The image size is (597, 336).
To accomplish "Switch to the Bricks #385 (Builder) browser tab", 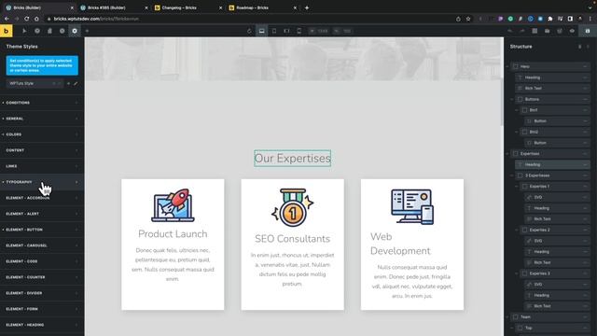I will 113,7.
